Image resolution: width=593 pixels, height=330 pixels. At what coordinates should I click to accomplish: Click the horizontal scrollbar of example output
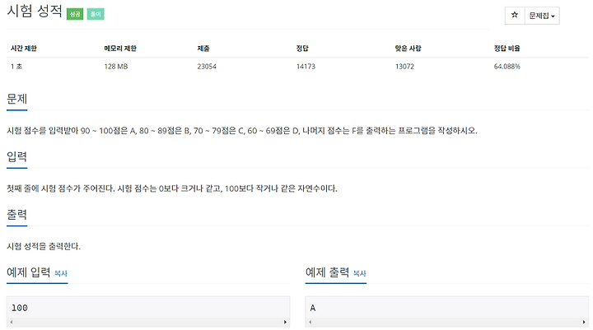pyautogui.click(x=447, y=322)
